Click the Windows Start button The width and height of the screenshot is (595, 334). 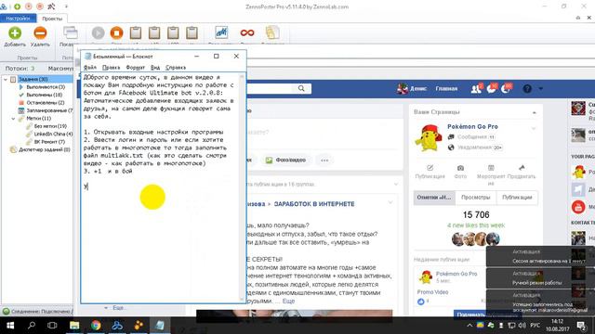pyautogui.click(x=10, y=326)
